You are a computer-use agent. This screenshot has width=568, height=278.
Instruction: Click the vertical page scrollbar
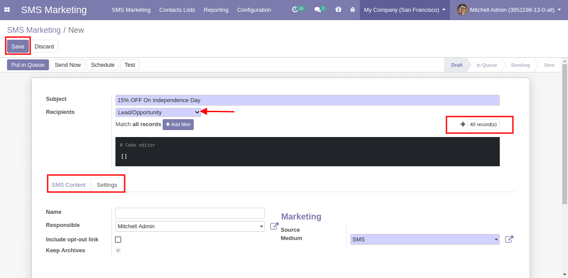565,134
